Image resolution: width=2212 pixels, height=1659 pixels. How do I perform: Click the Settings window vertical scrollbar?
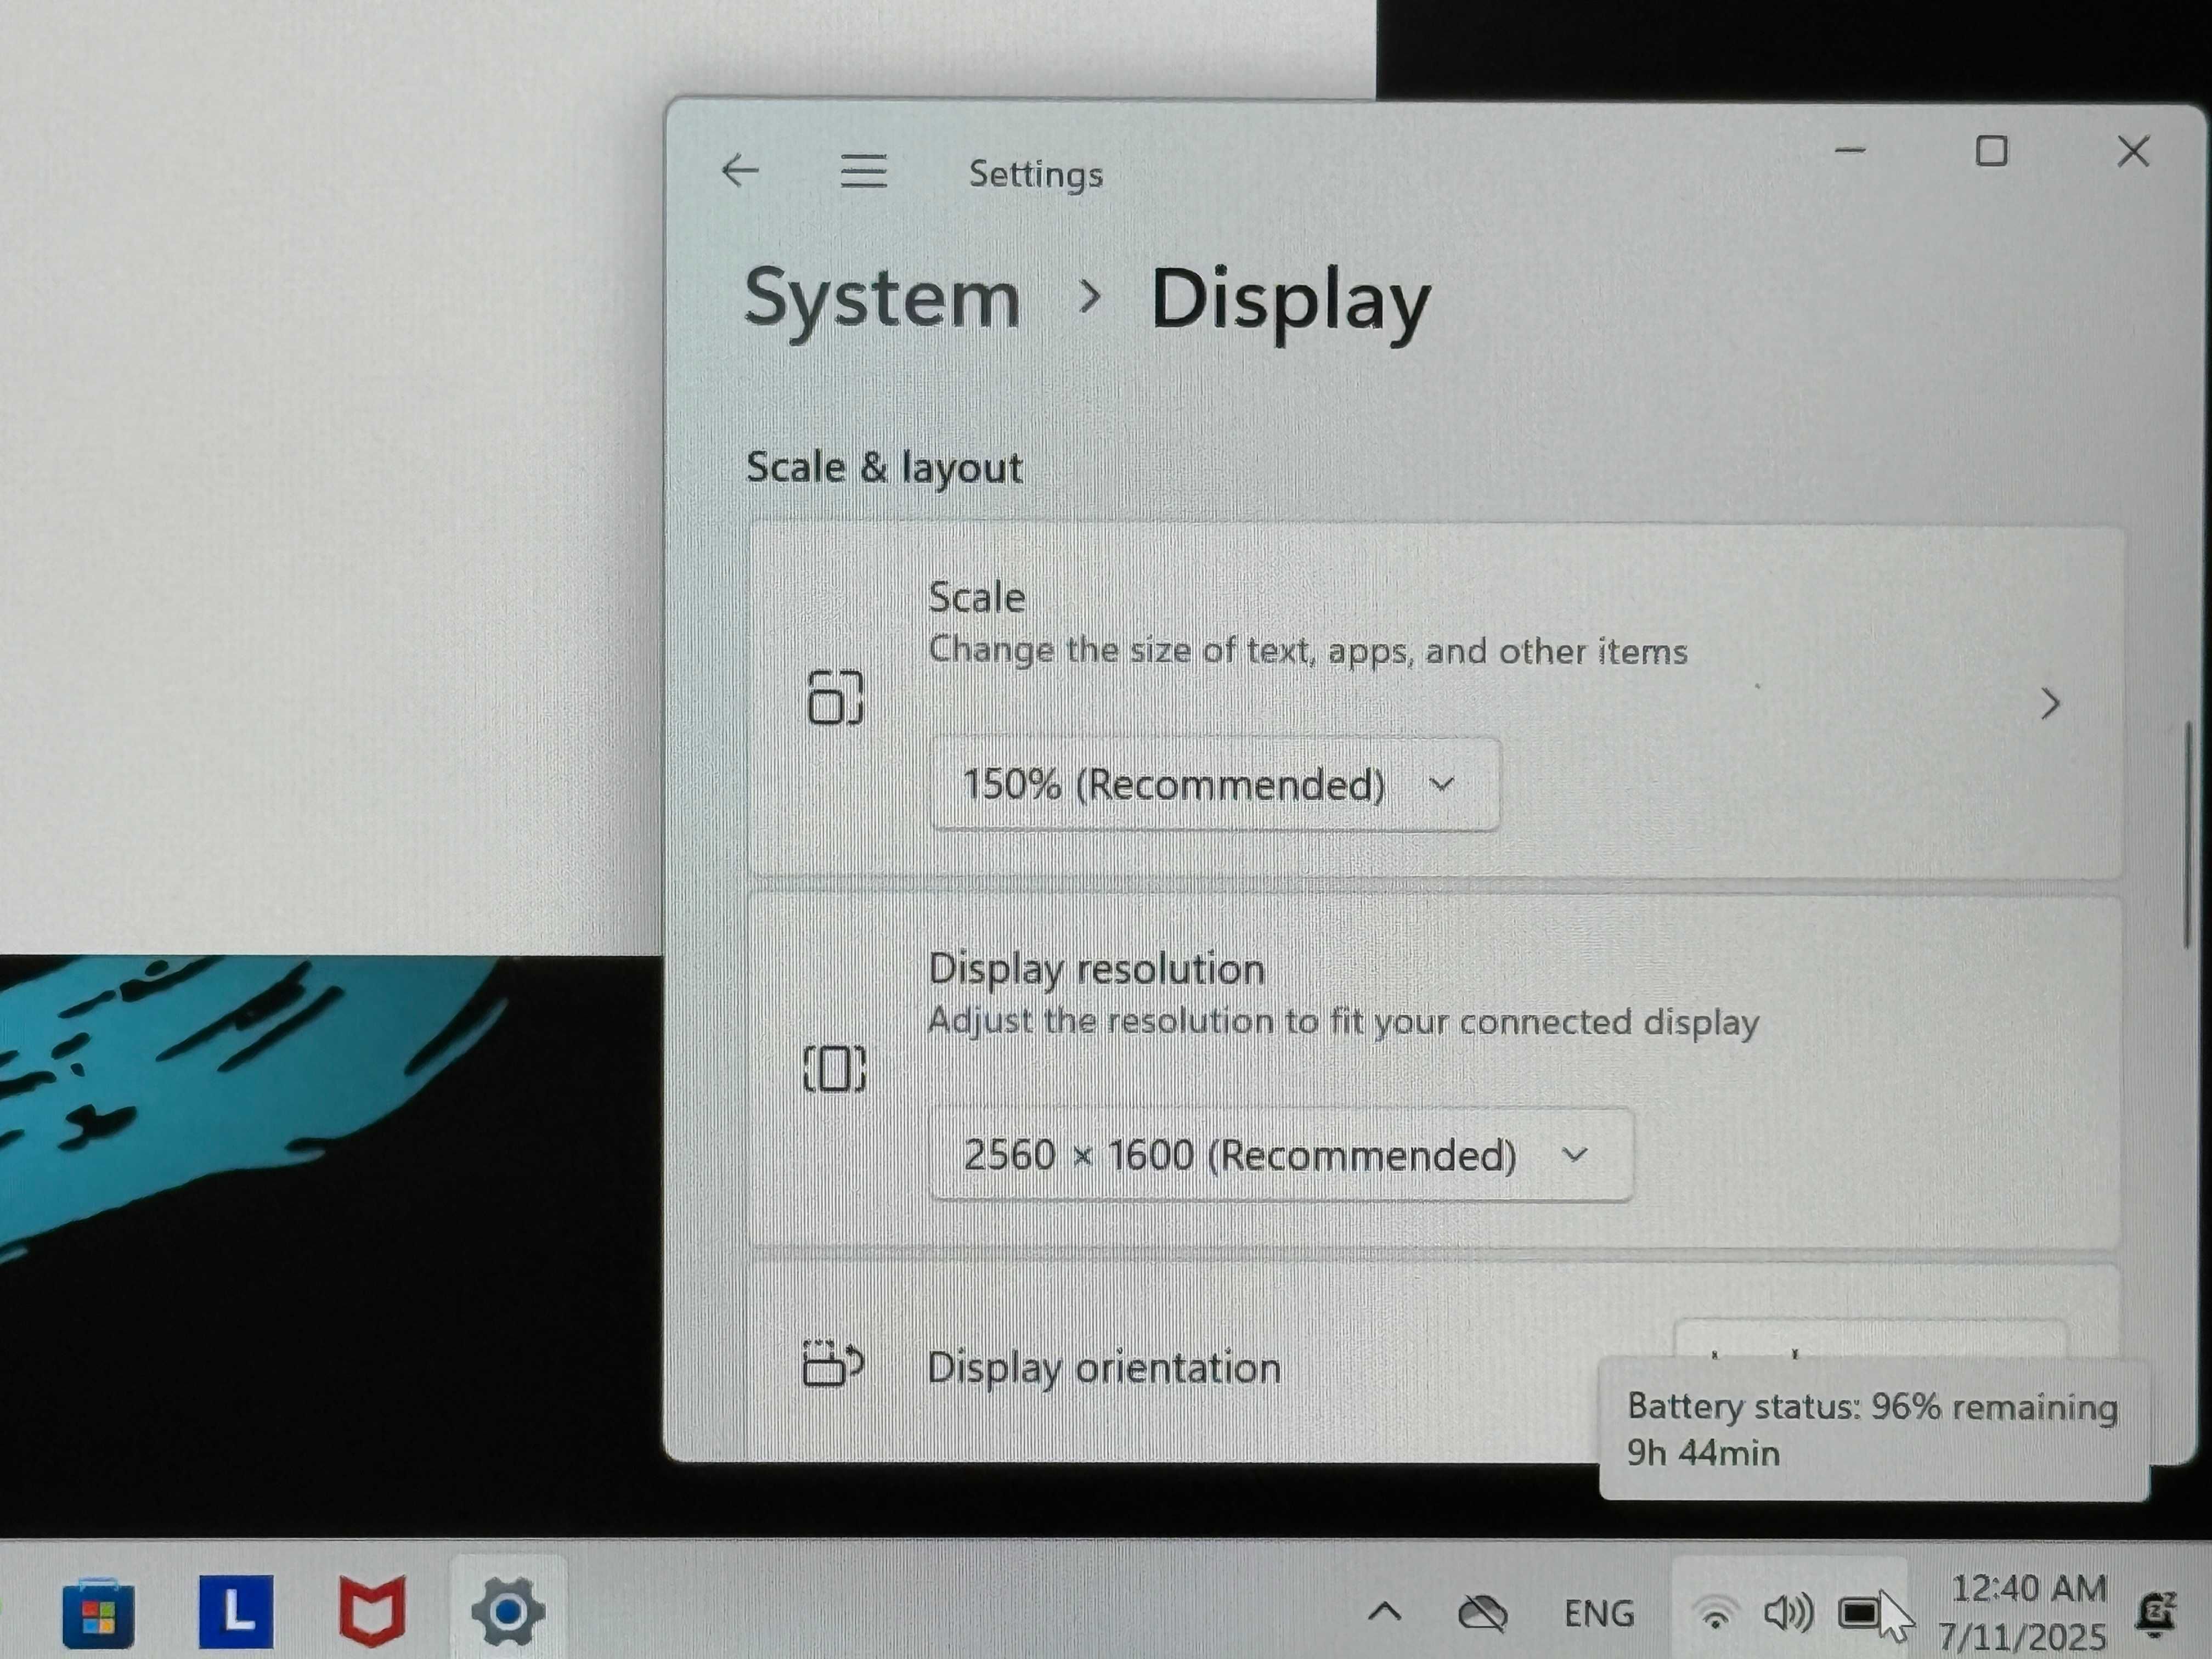point(2188,835)
